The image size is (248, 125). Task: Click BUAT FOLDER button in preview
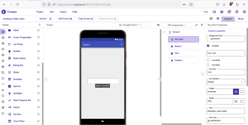102,86
